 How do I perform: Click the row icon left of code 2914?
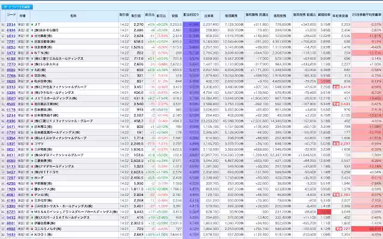pyautogui.click(x=3, y=24)
